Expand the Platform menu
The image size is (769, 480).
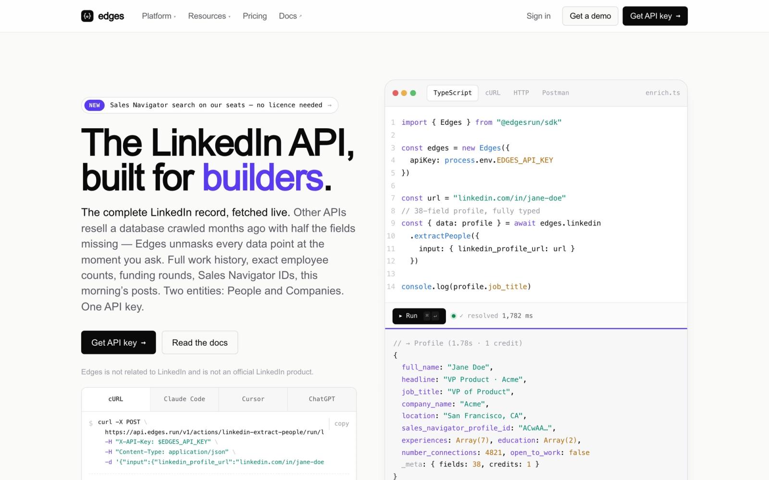tap(159, 16)
